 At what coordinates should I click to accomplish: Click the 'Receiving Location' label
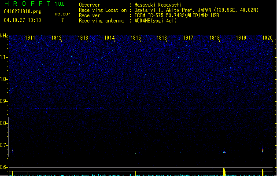point(103,10)
